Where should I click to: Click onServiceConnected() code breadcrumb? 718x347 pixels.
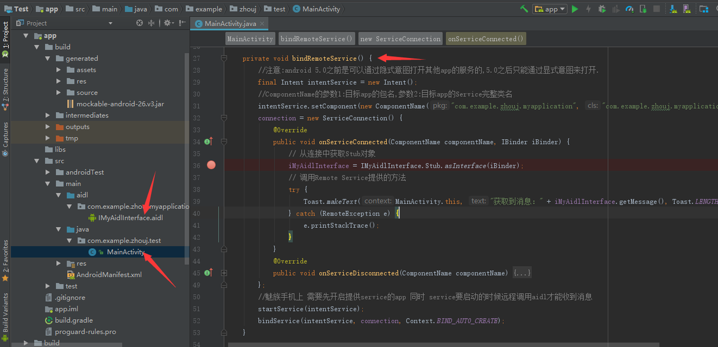click(486, 39)
